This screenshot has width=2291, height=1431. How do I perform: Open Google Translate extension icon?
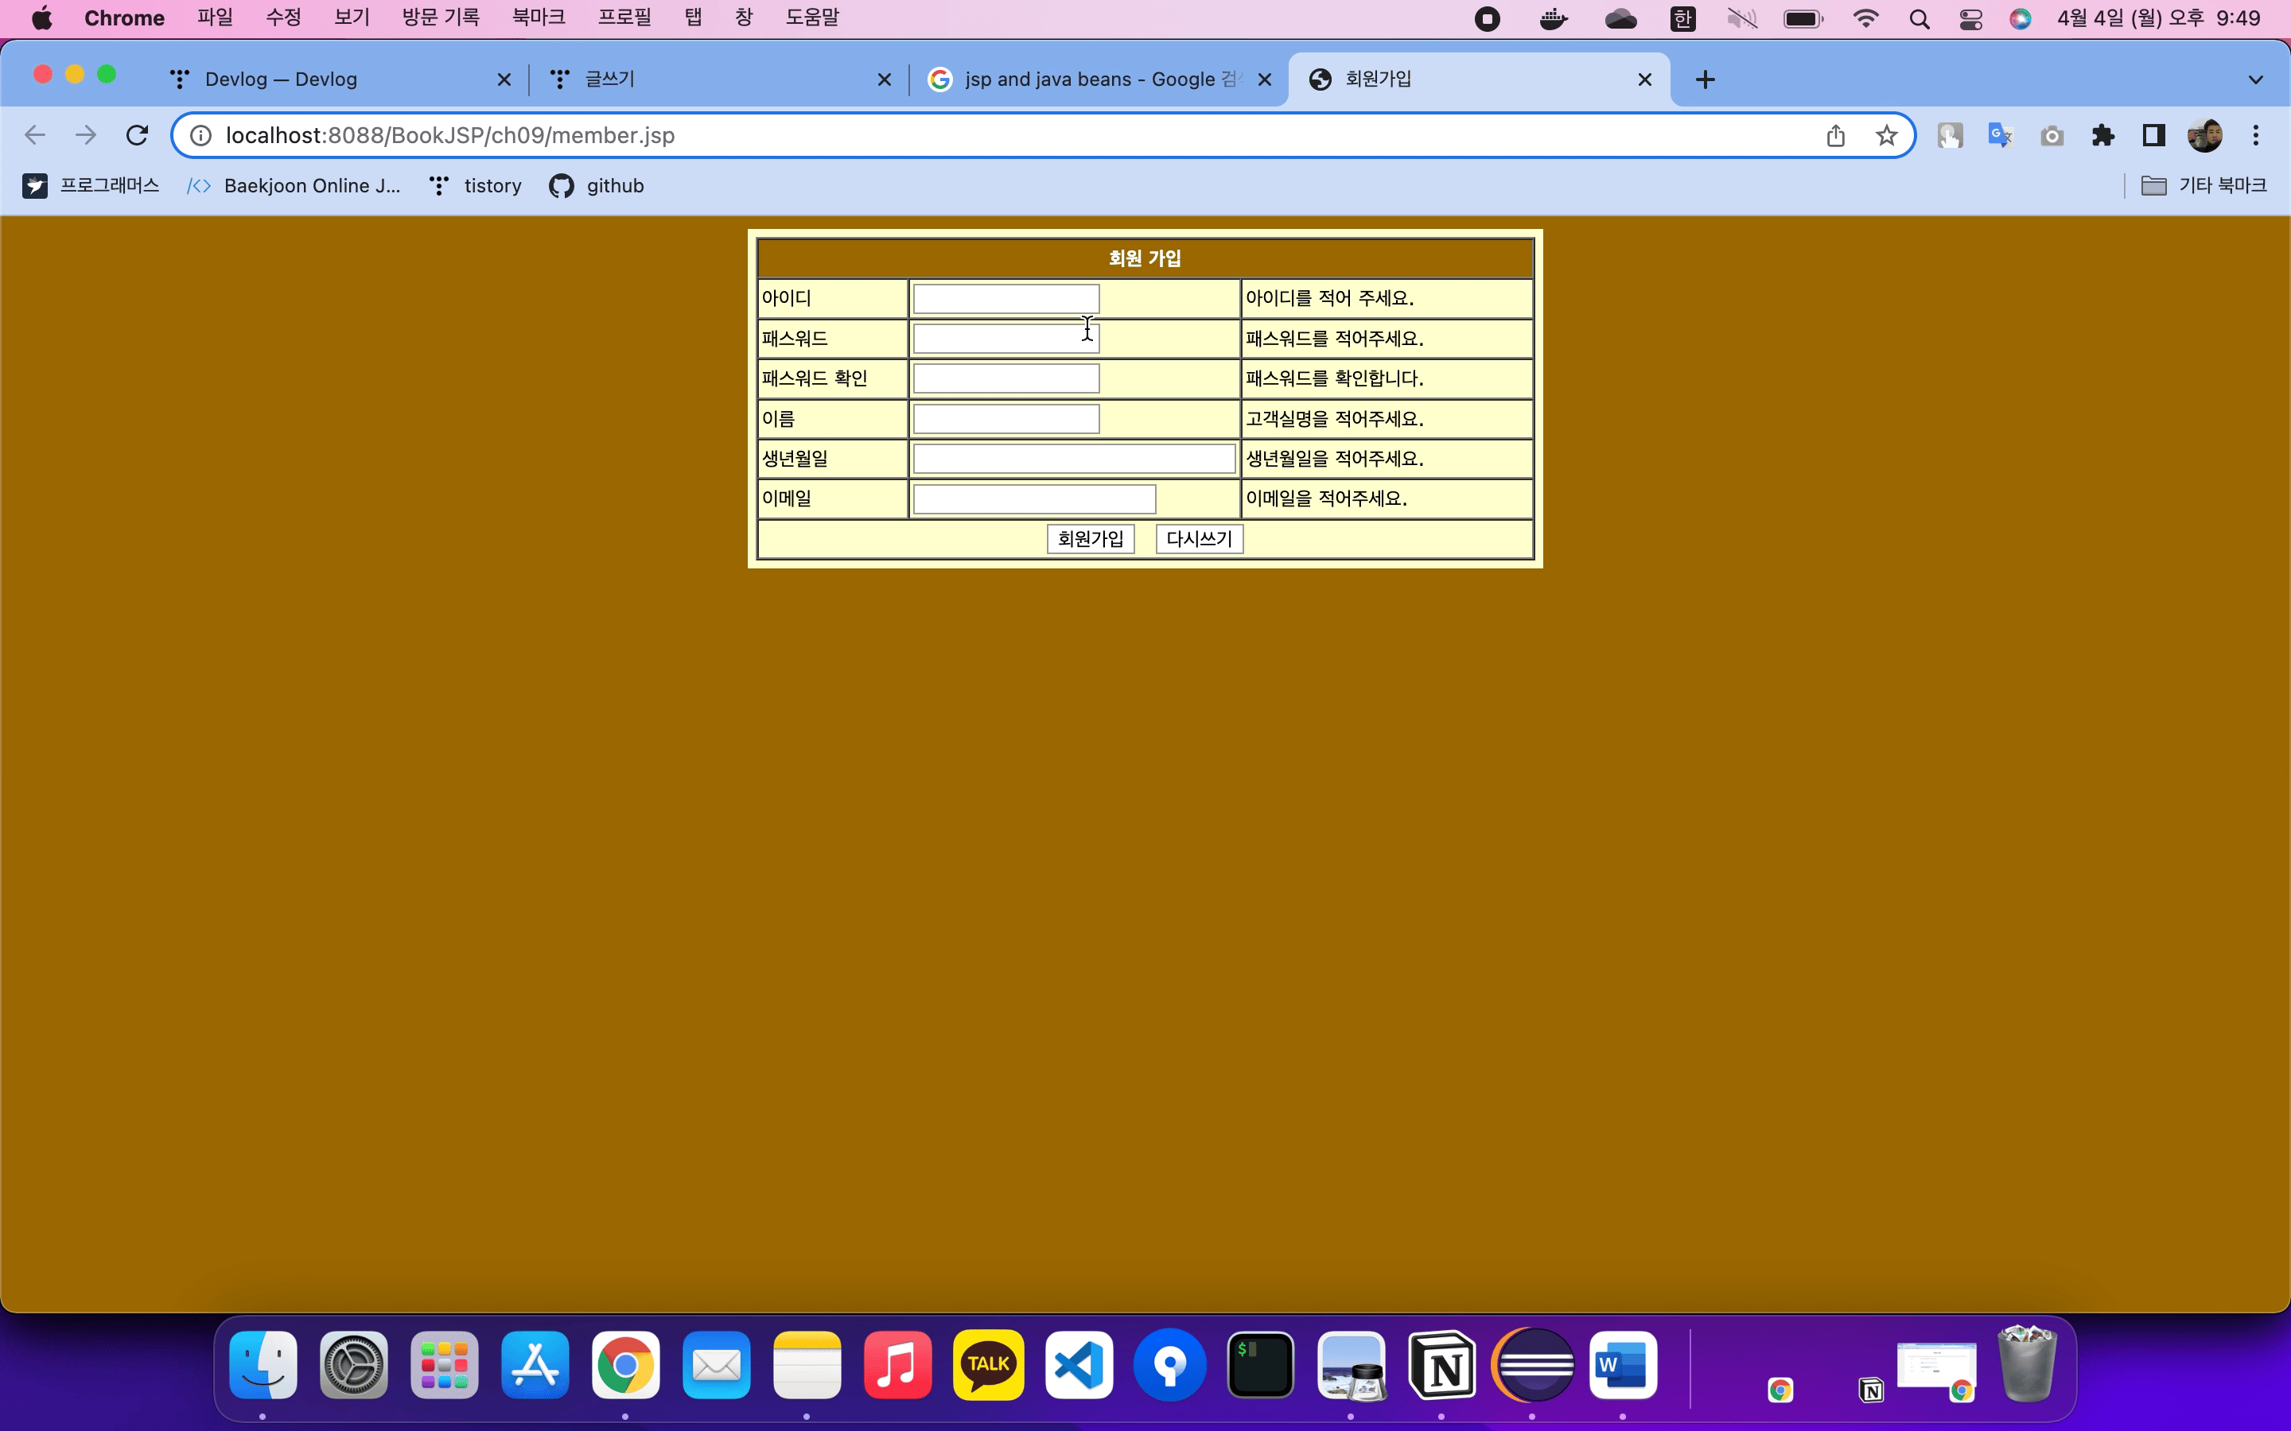pos(1999,135)
